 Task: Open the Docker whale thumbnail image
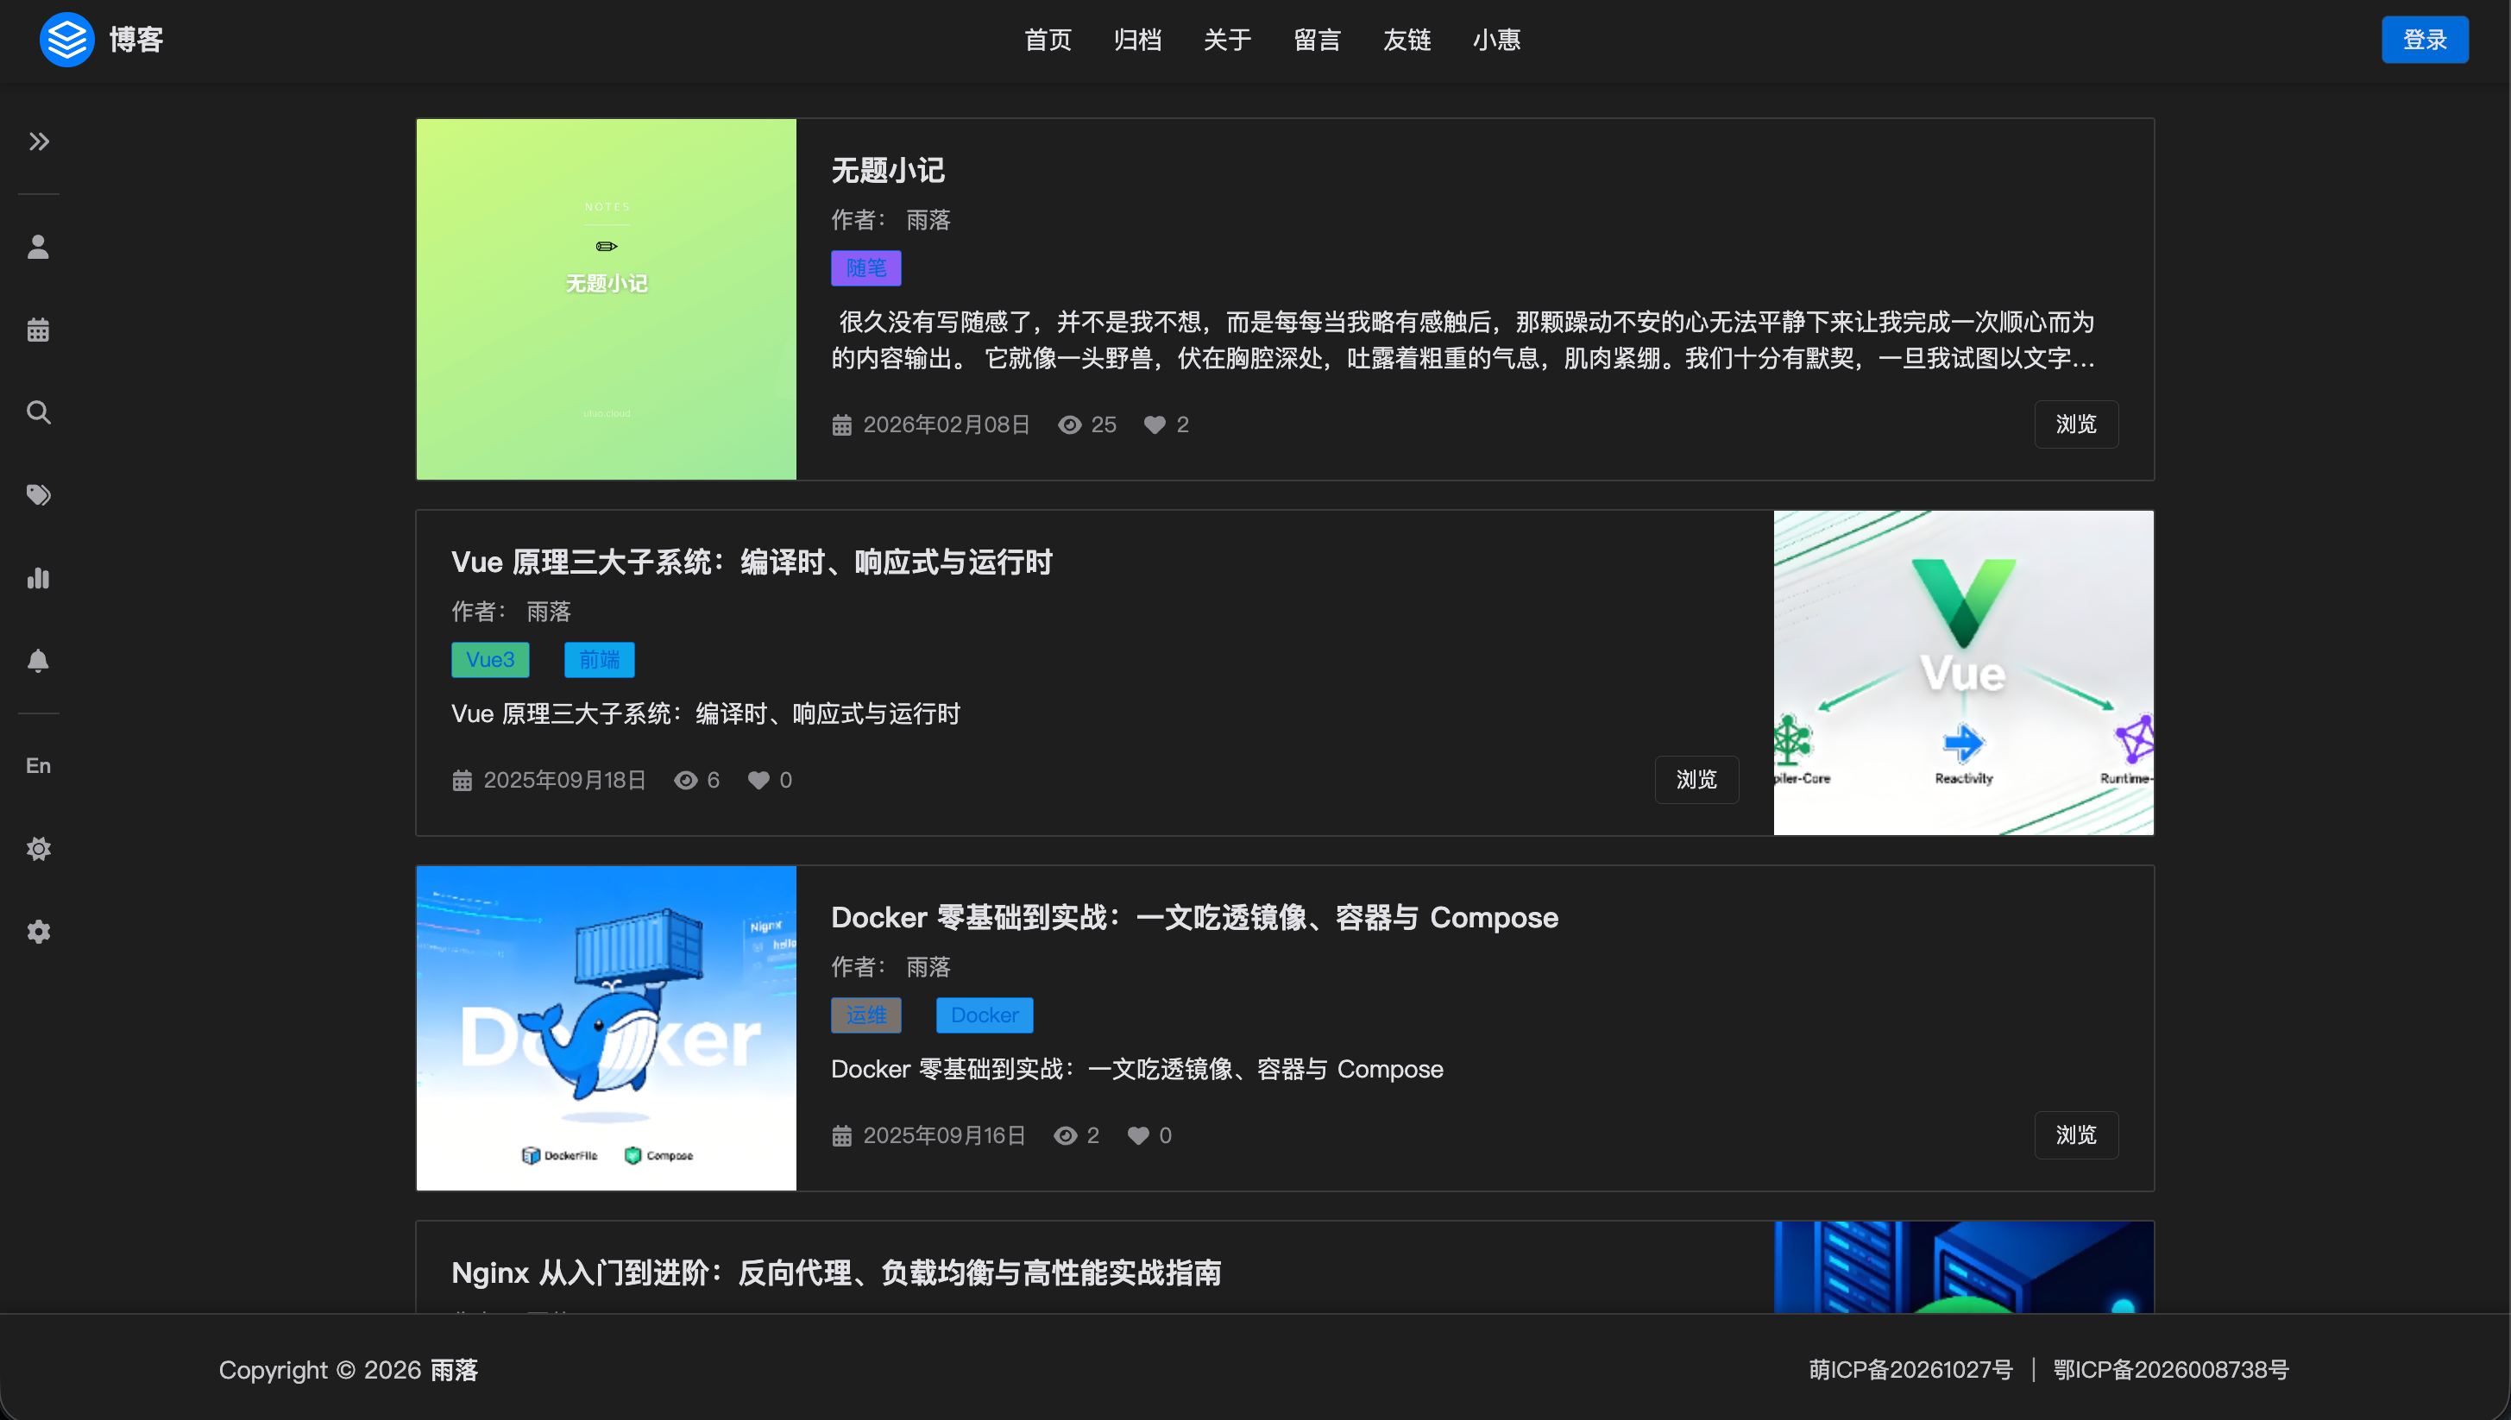click(605, 1028)
